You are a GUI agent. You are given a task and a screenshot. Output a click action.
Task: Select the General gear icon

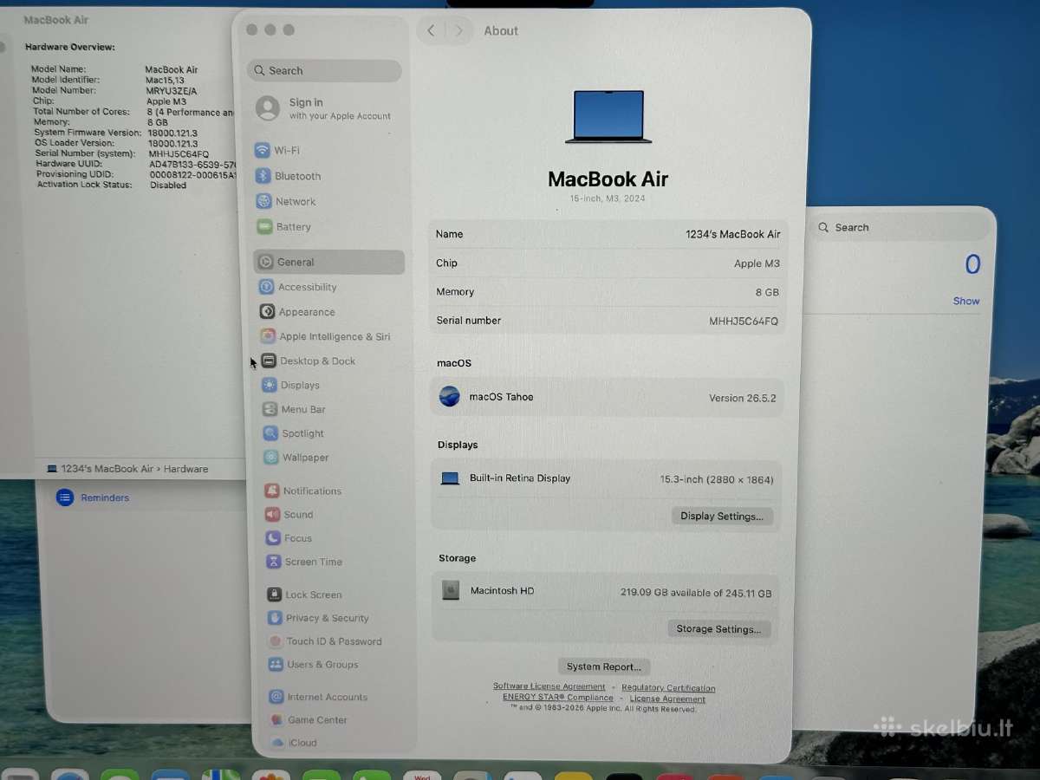coord(265,262)
